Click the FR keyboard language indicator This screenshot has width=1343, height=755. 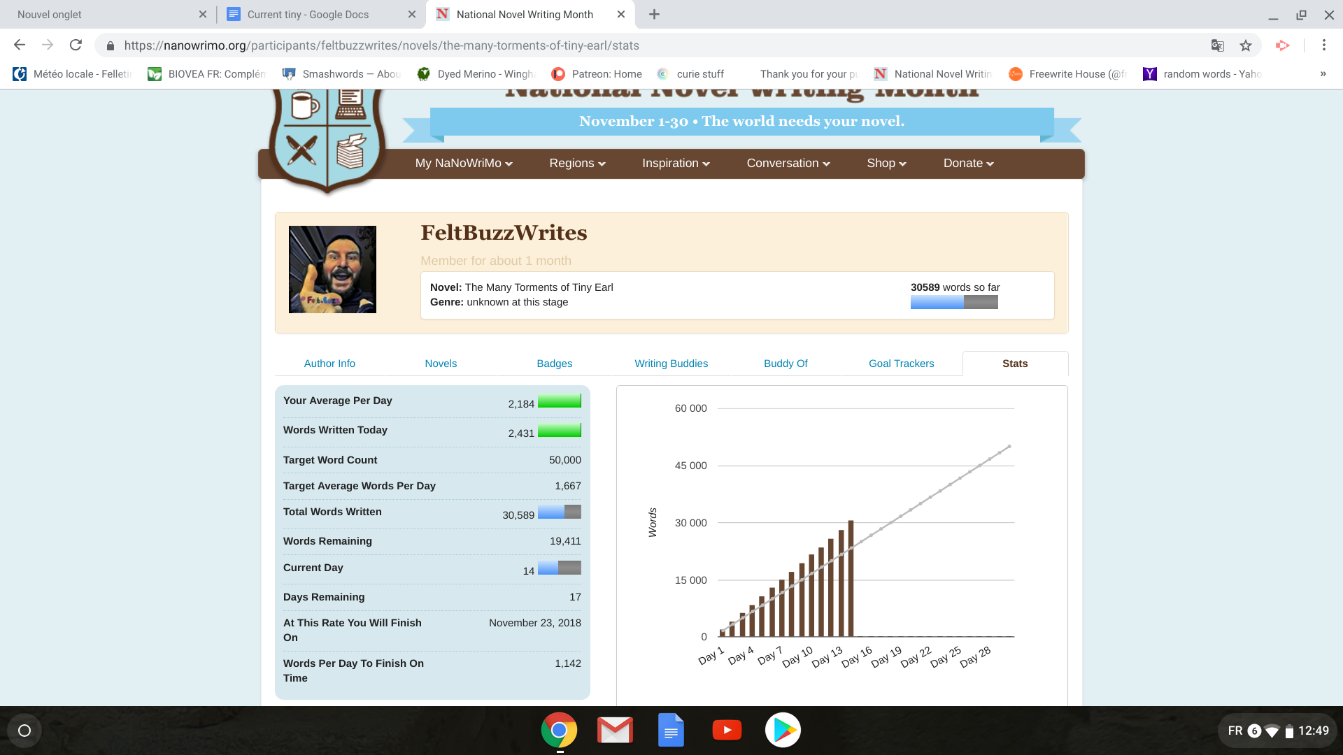coord(1235,731)
